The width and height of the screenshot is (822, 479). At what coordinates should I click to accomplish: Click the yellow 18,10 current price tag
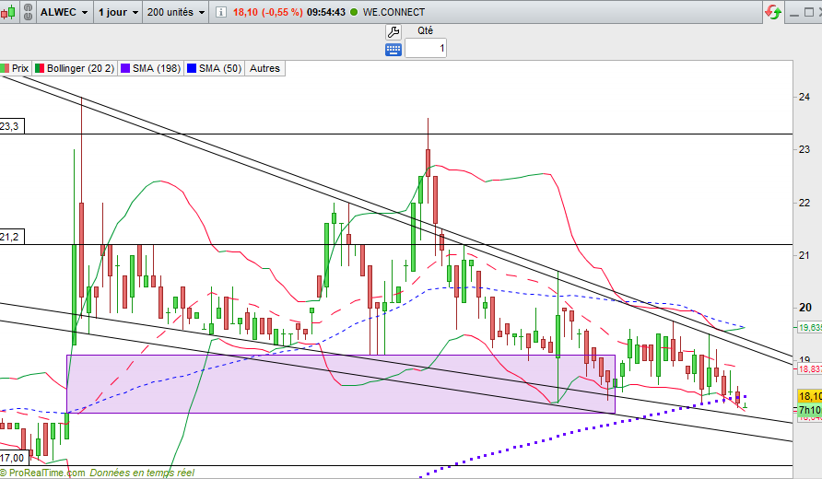click(809, 396)
